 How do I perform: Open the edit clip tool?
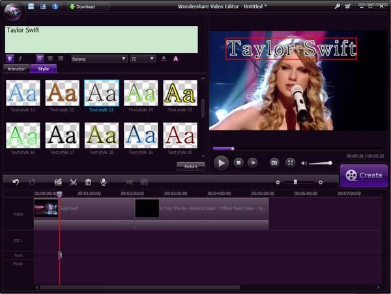[58, 183]
